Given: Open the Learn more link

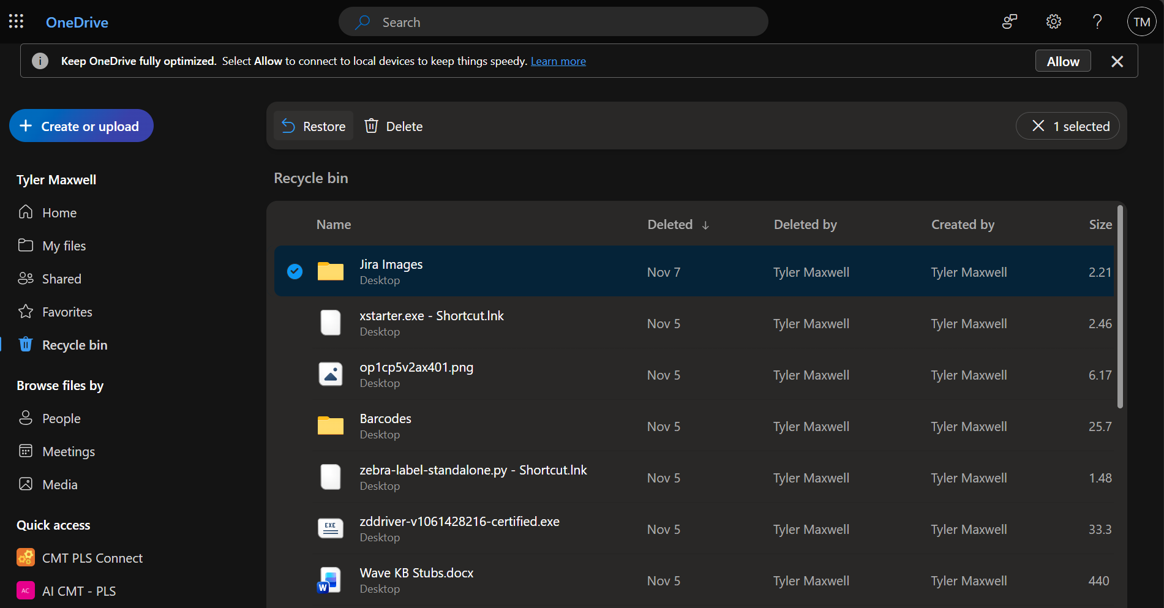Looking at the screenshot, I should click(x=558, y=61).
